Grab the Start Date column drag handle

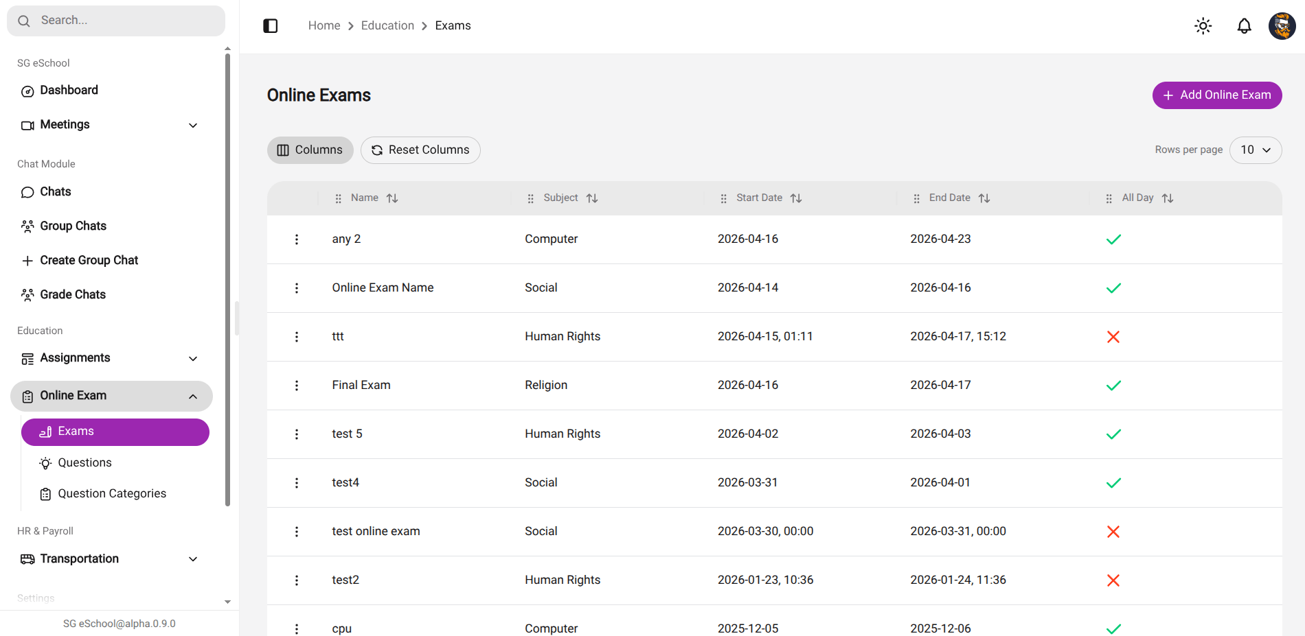[723, 198]
